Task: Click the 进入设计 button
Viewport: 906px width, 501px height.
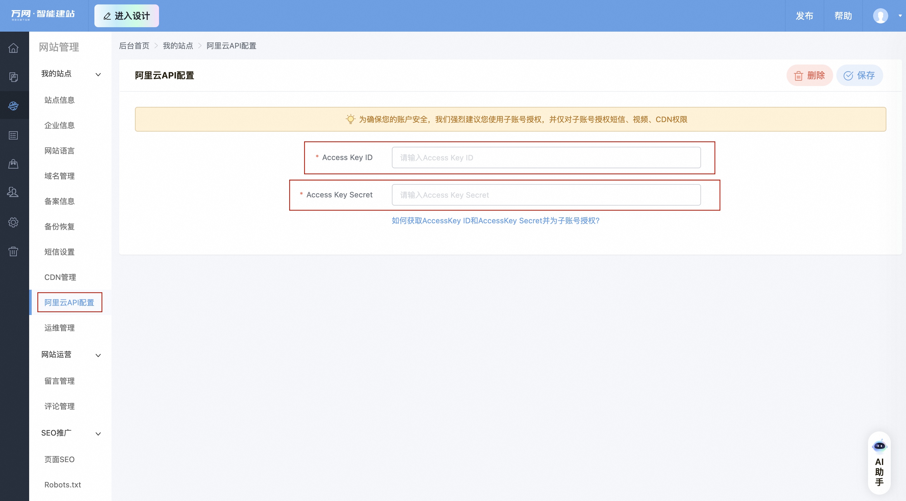Action: click(127, 16)
